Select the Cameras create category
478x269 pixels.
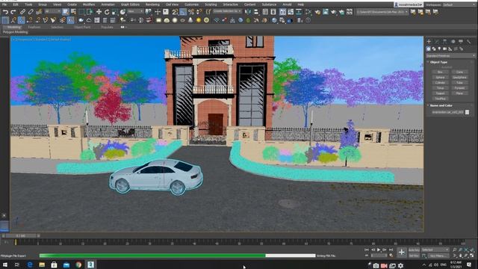445,49
